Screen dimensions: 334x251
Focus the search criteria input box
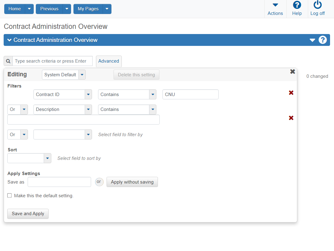pos(53,61)
